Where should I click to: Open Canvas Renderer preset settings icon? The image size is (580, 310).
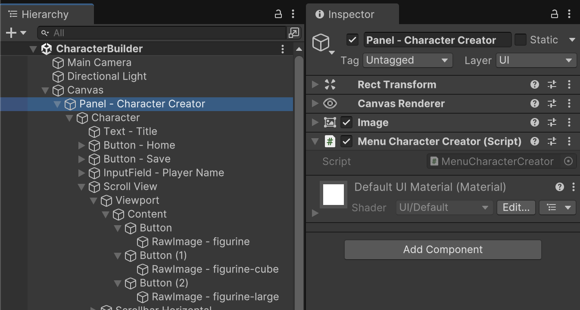[552, 103]
